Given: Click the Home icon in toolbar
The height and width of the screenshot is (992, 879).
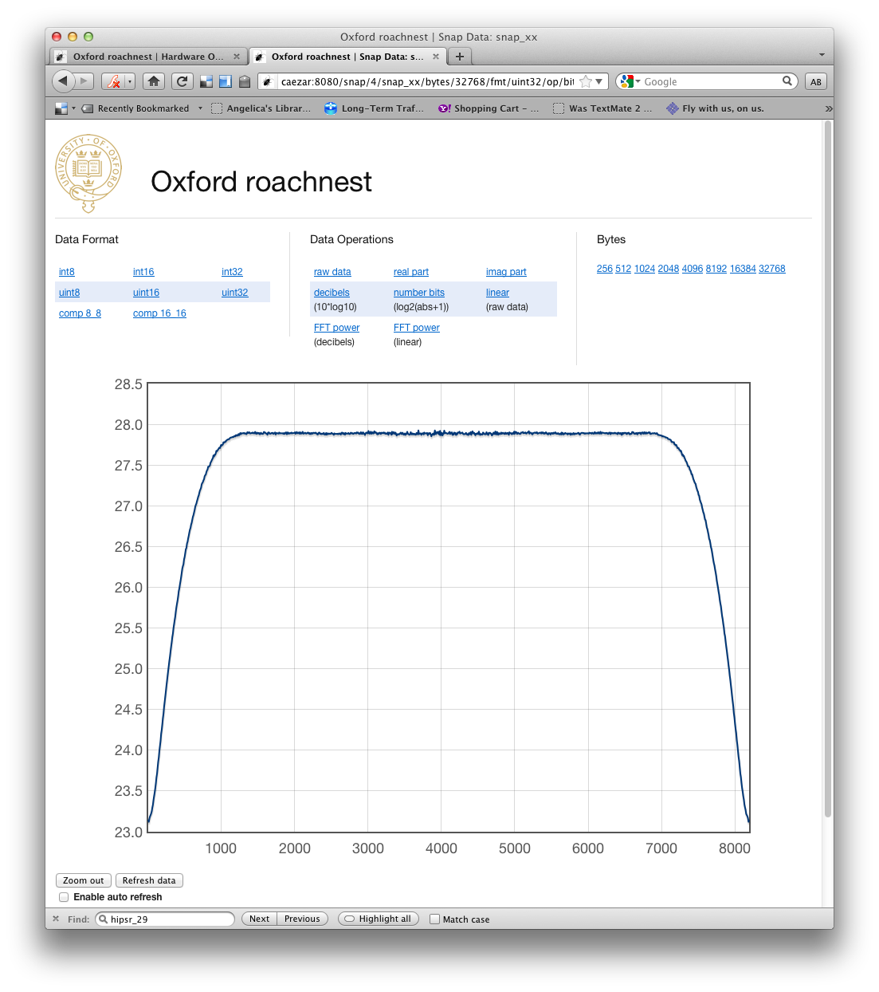Looking at the screenshot, I should pos(154,81).
